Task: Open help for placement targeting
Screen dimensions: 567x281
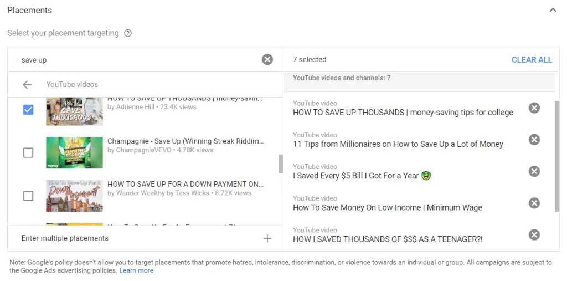Action: pyautogui.click(x=128, y=33)
